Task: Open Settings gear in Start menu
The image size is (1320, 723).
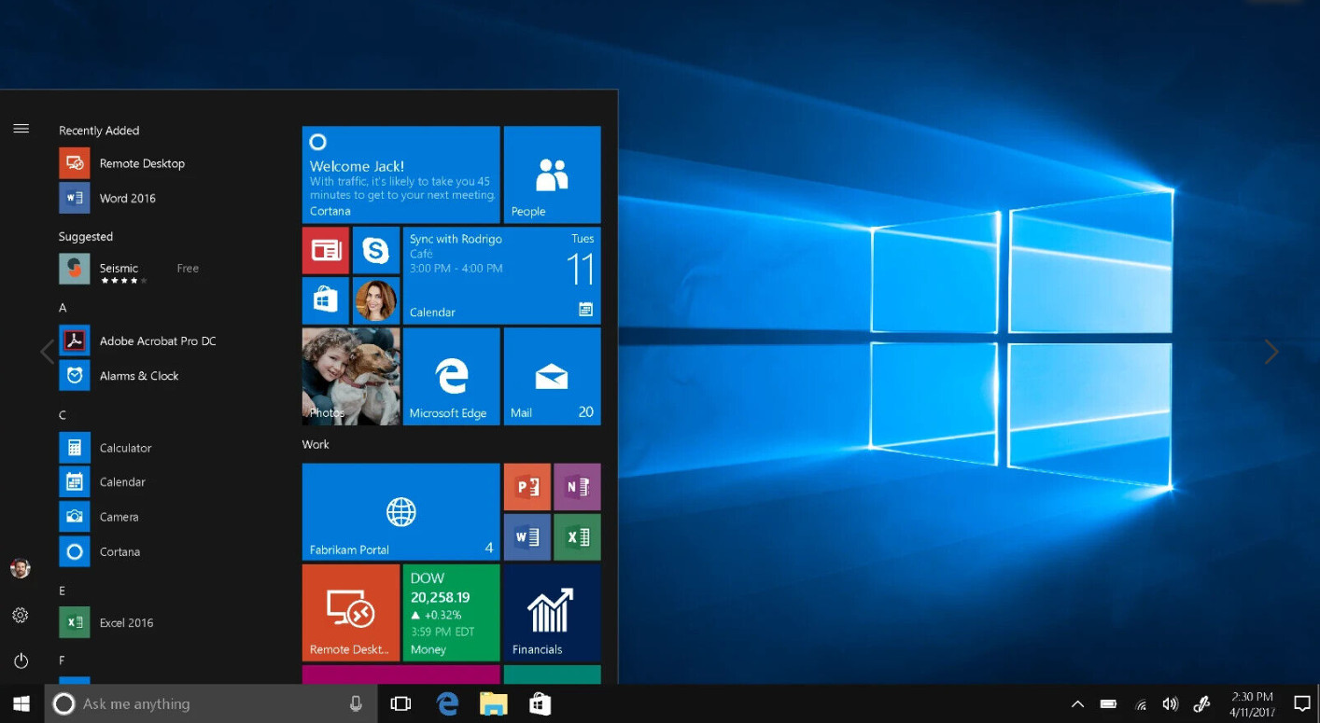Action: coord(21,615)
